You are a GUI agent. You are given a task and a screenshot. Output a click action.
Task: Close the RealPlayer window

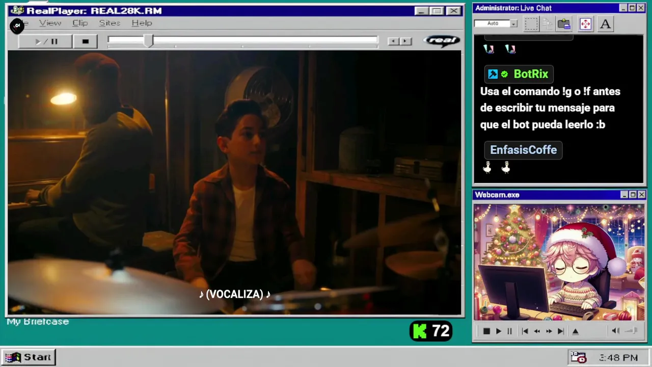pos(453,11)
